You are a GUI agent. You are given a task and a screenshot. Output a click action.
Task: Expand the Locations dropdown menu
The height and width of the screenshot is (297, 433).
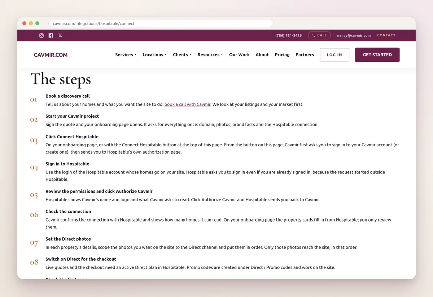coord(154,55)
